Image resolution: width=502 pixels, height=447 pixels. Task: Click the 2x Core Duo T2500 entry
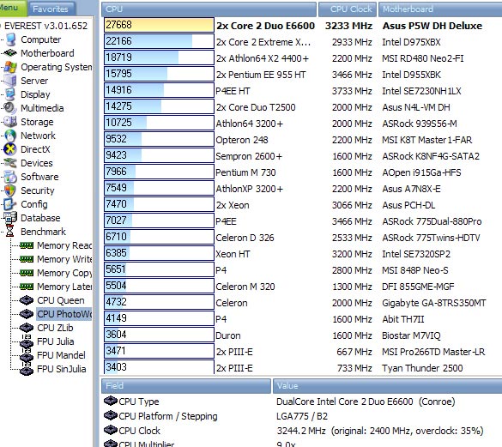point(256,107)
